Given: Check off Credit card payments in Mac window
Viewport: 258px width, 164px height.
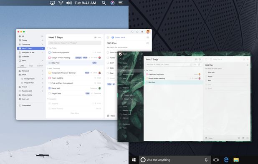Looking at the screenshot, I should point(50,52).
